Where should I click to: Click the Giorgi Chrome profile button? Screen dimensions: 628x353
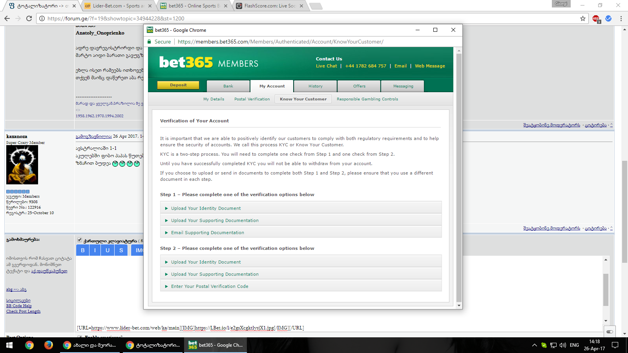point(561,4)
